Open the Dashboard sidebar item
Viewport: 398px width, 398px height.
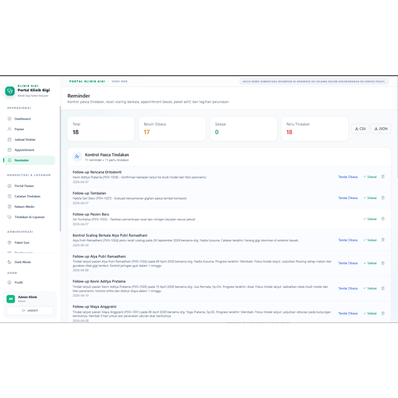pos(29,119)
